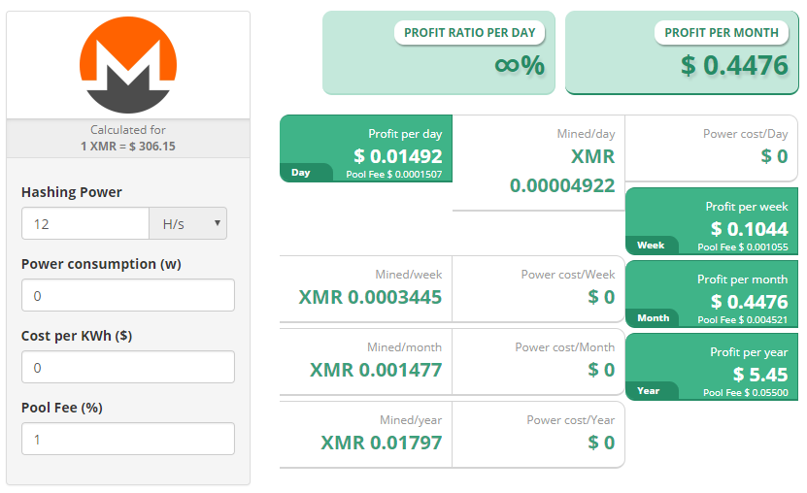Click the Power cost/Month $ 0 value
807x493 pixels.
point(601,370)
